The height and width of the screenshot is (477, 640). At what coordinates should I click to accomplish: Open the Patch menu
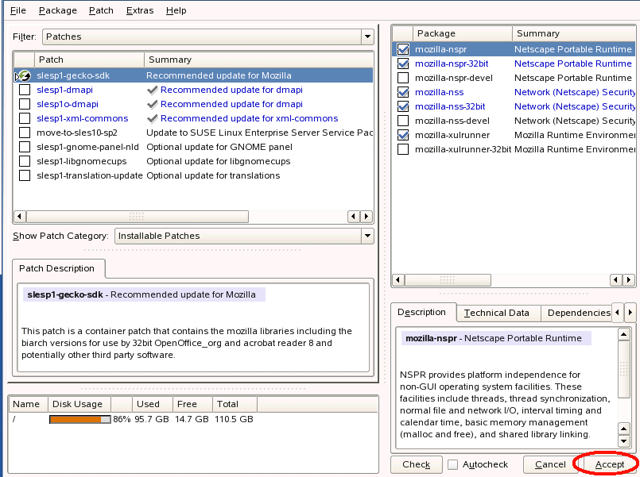point(101,10)
